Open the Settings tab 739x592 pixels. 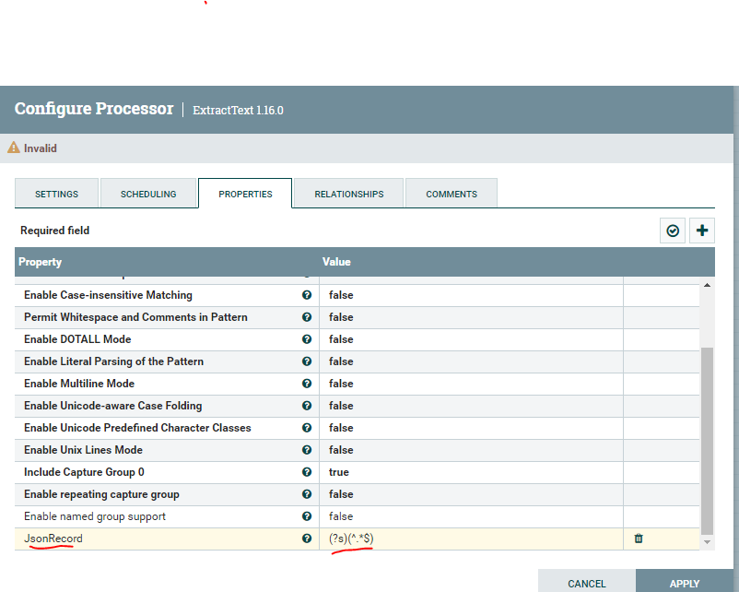[x=56, y=195]
